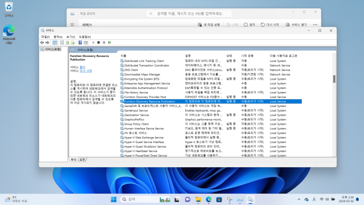
Task: Select Function Discovery Provider Host row
Action: (211, 97)
